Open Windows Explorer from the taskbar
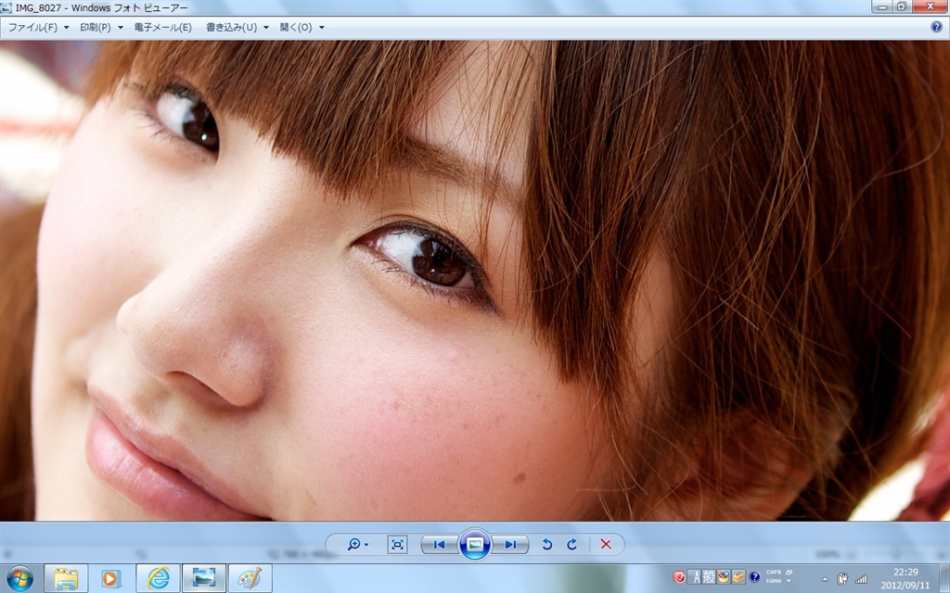This screenshot has width=950, height=593. click(x=66, y=578)
